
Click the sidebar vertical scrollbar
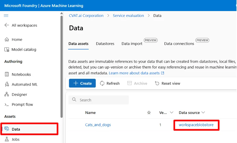pos(62,67)
